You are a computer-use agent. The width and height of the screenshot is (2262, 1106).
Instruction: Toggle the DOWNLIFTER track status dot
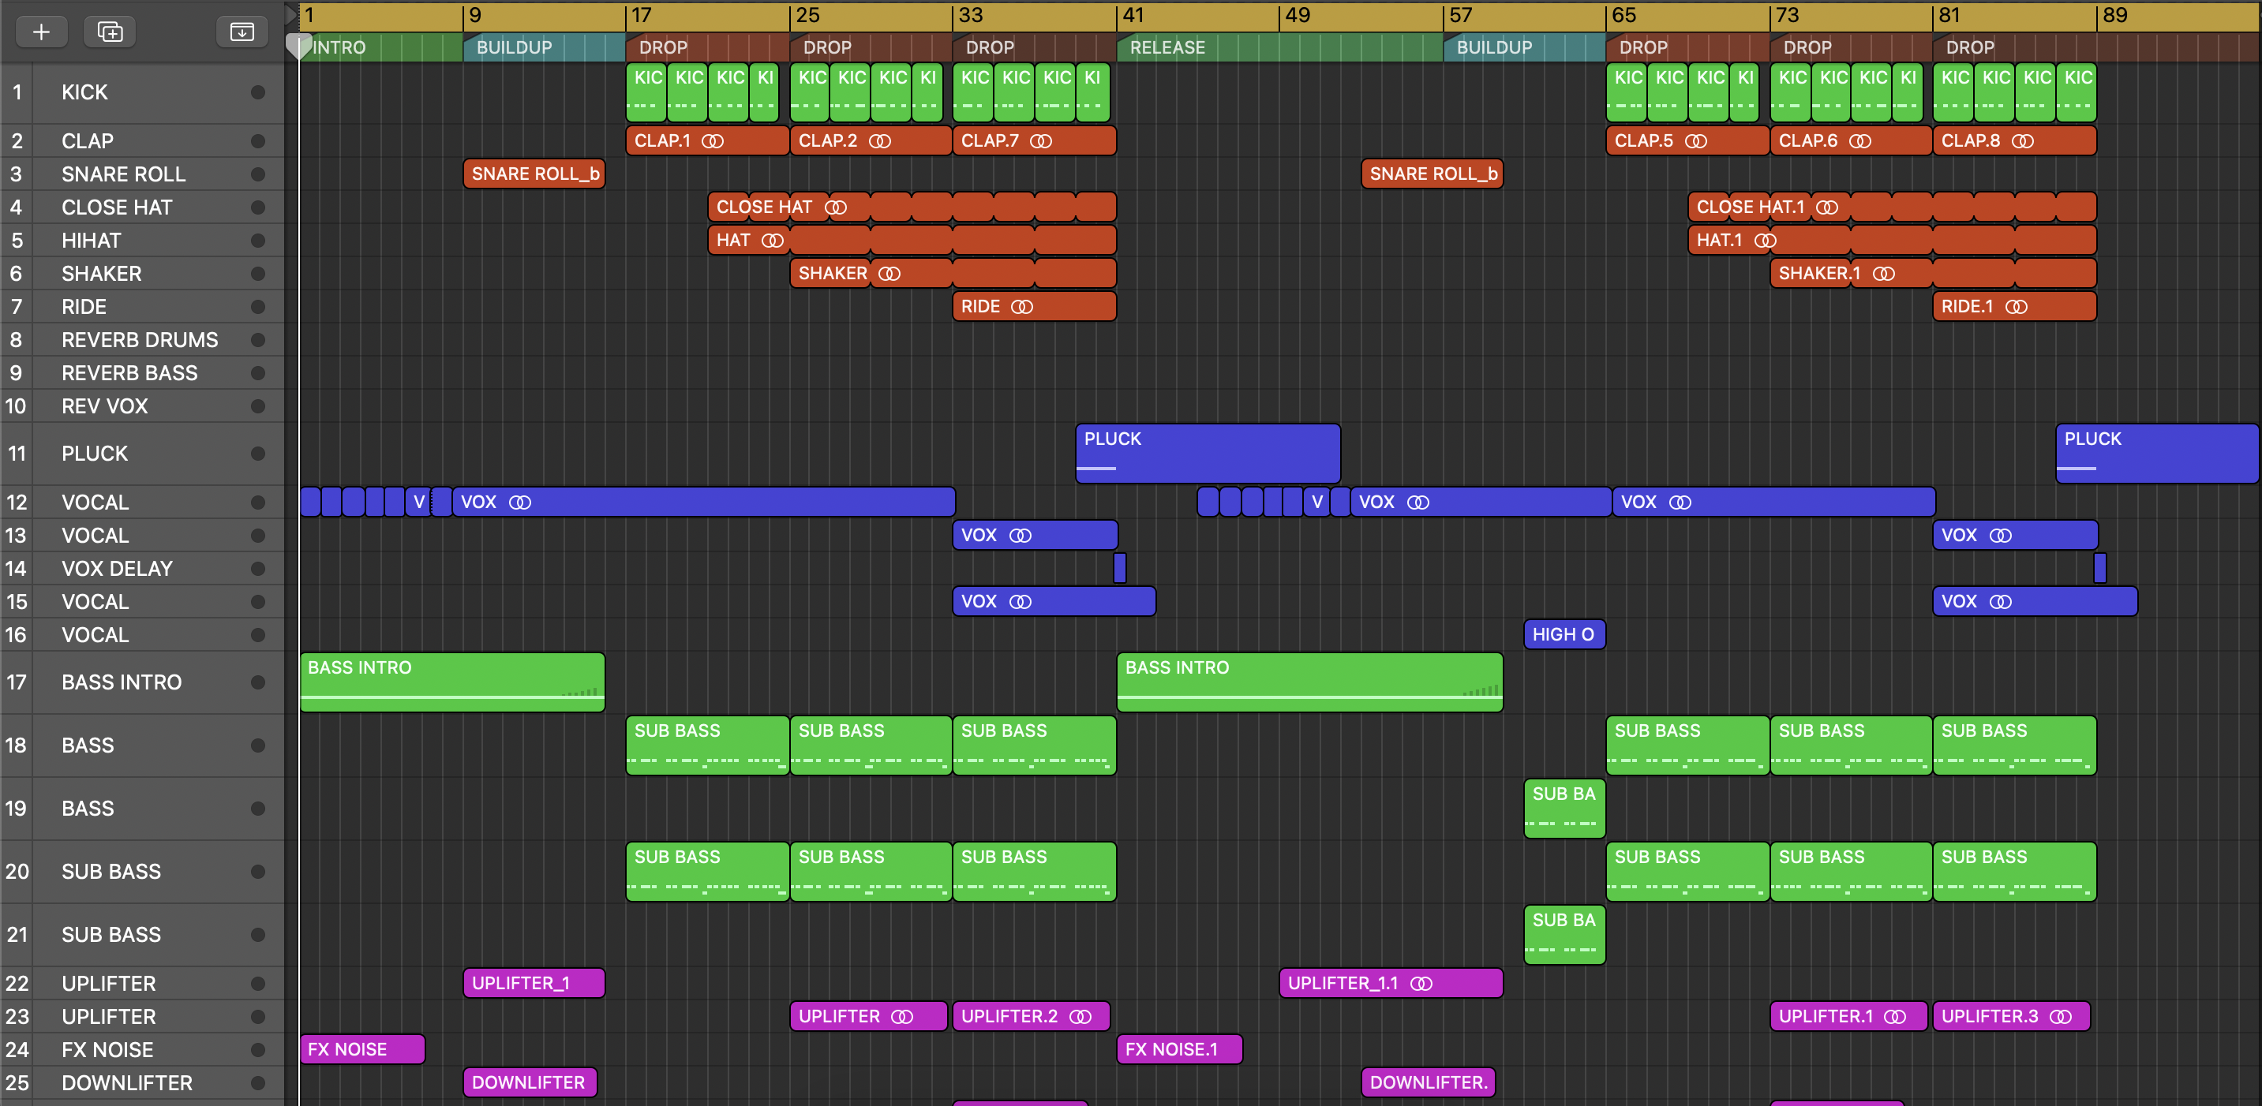(x=257, y=1082)
